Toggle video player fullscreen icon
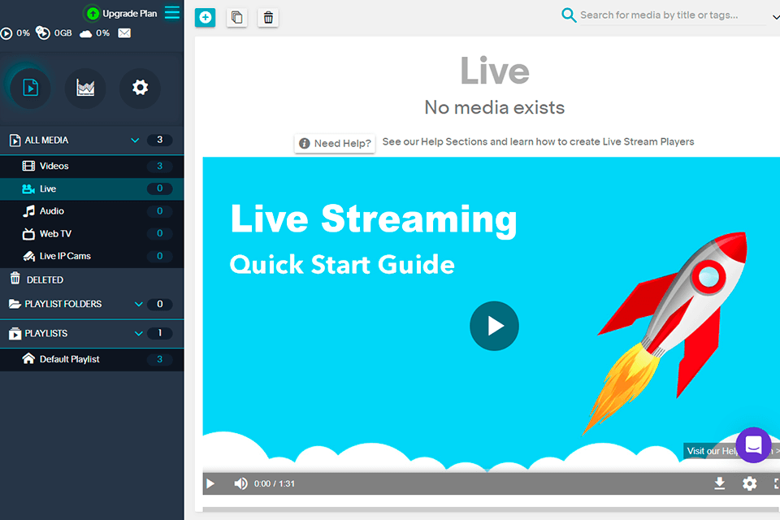Screen dimensions: 780x520 coord(777,483)
